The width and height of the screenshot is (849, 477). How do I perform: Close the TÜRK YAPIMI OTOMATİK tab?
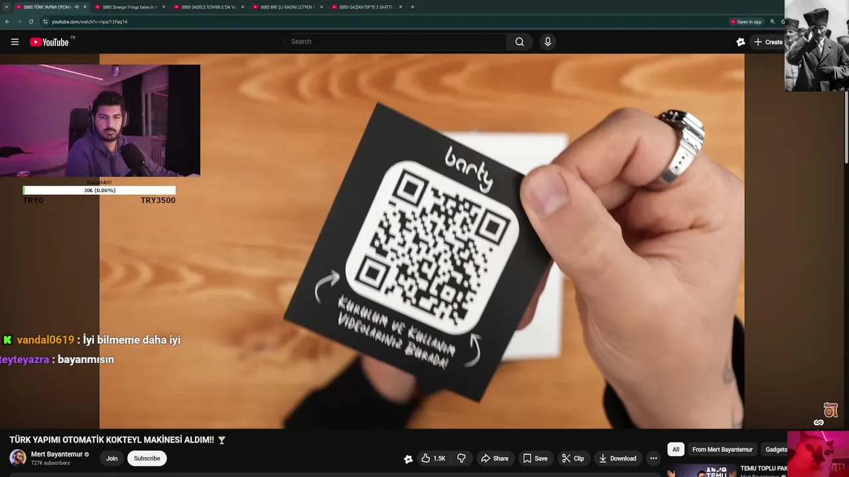[x=85, y=7]
